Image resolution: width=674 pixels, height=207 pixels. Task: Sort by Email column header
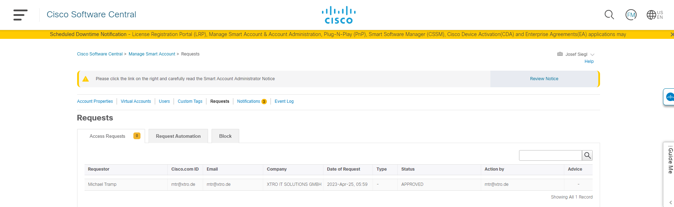pyautogui.click(x=212, y=169)
